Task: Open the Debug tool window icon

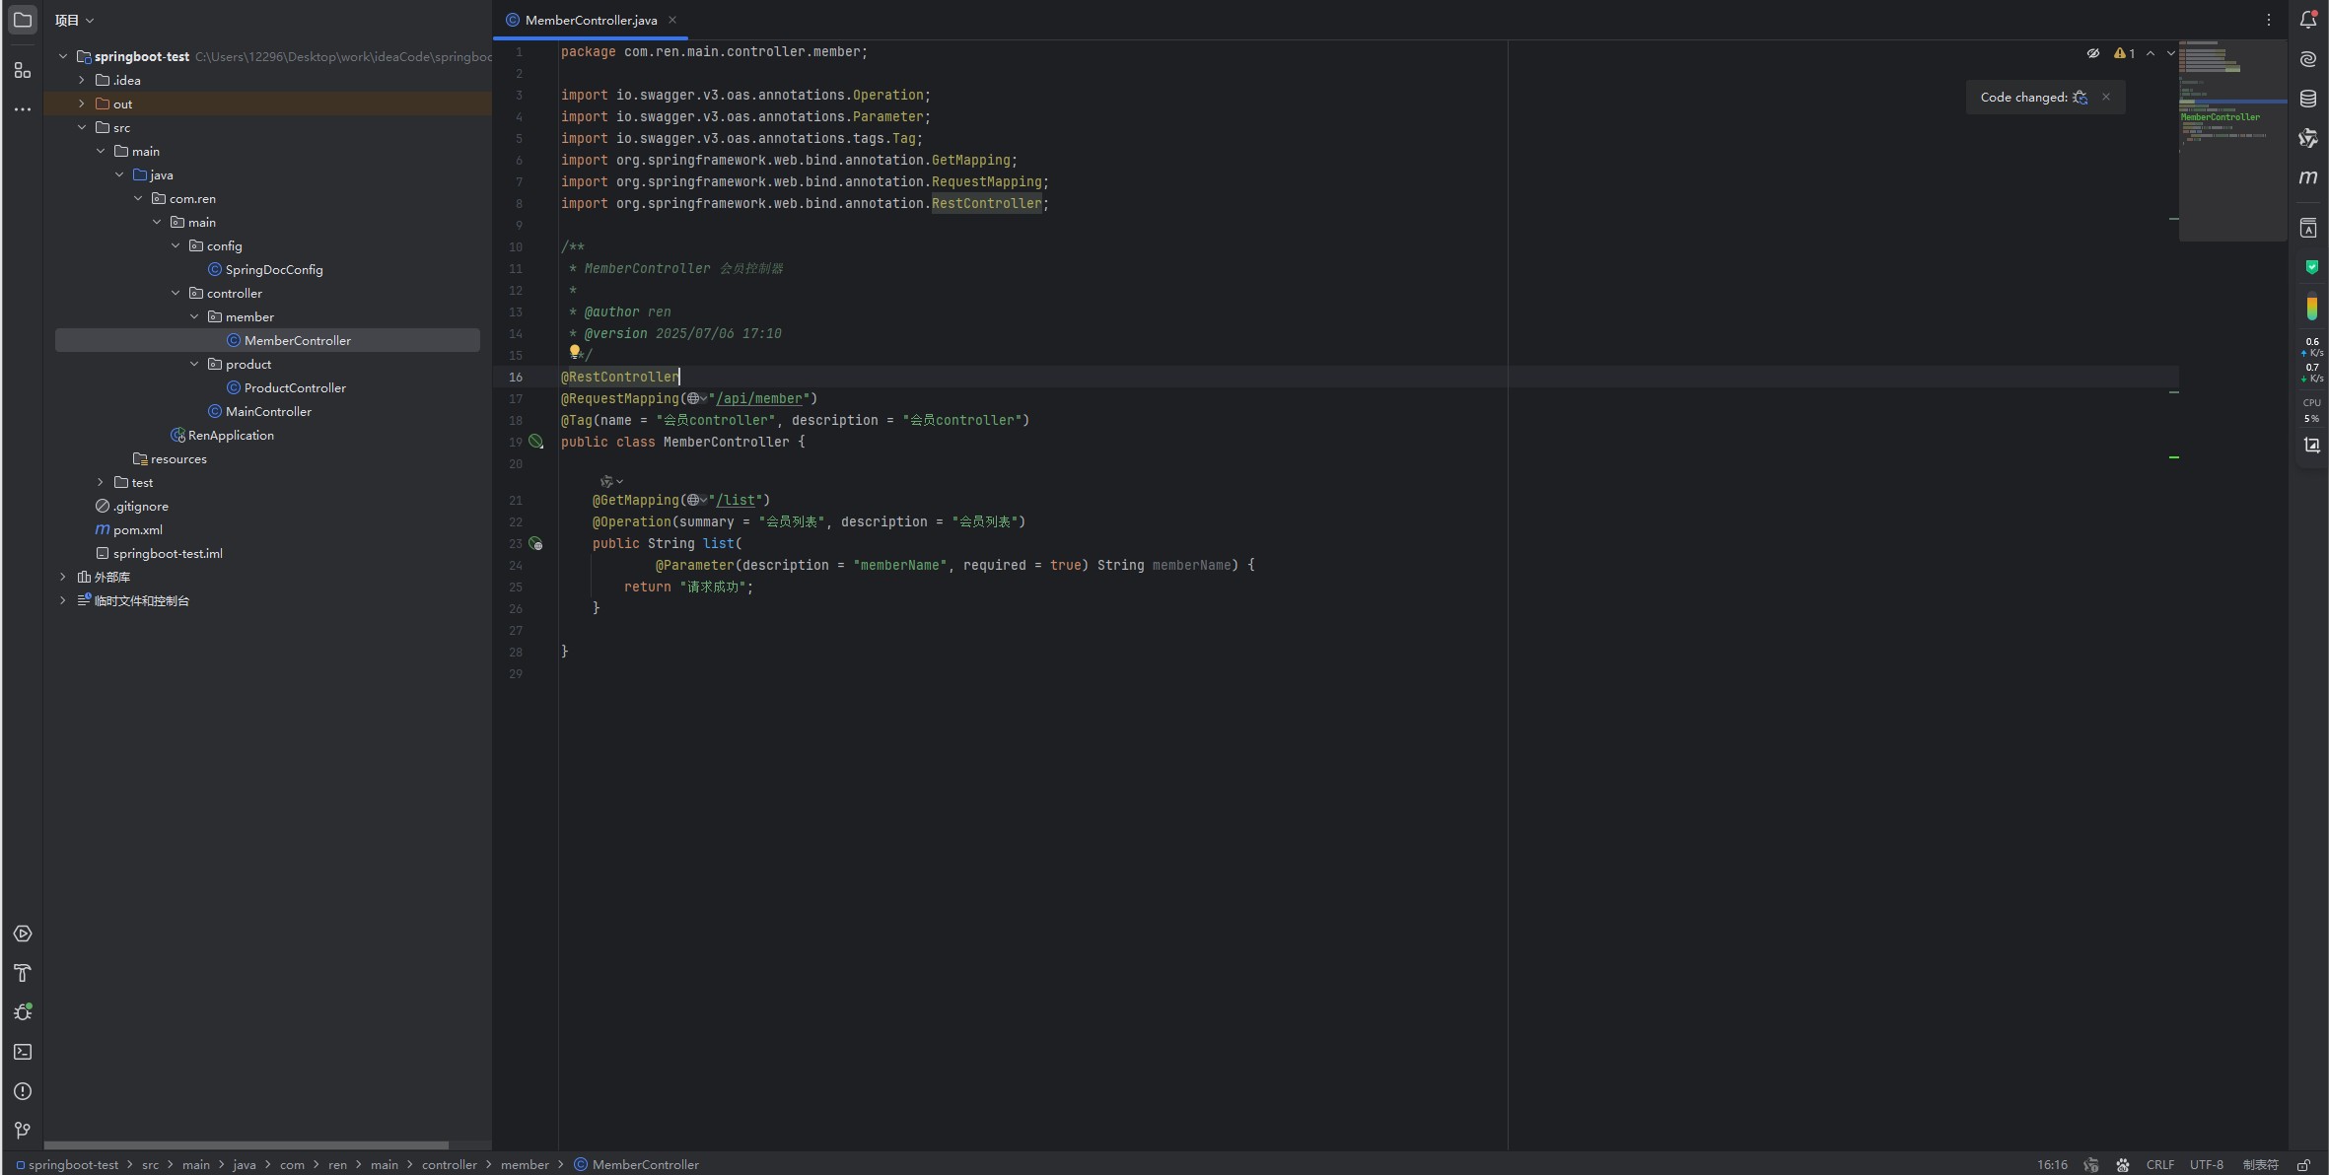Action: tap(22, 1012)
